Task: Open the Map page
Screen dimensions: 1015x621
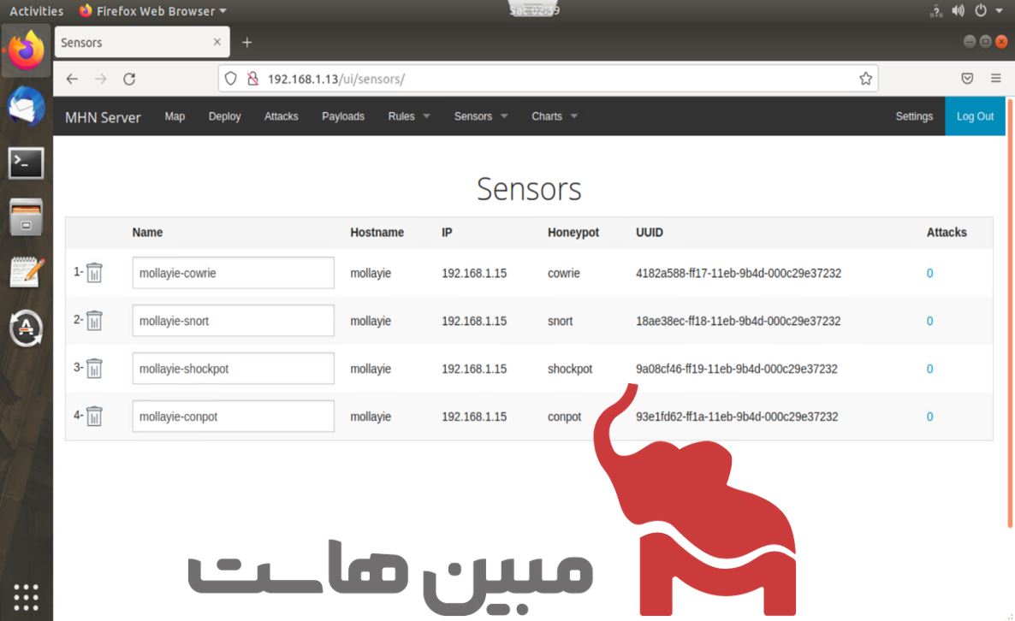Action: coord(175,116)
